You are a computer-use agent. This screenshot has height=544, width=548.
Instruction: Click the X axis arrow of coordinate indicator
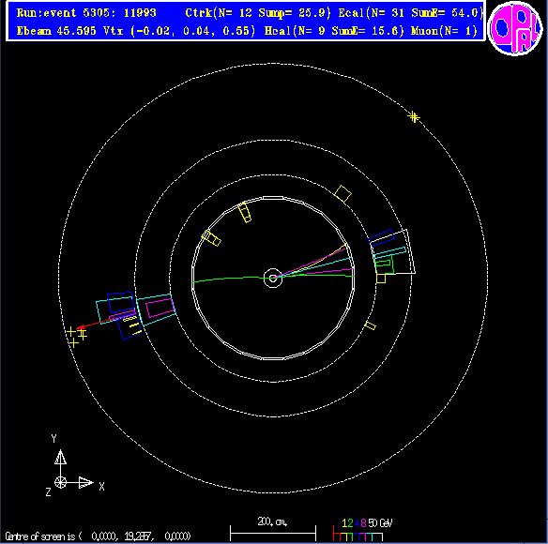pos(86,482)
